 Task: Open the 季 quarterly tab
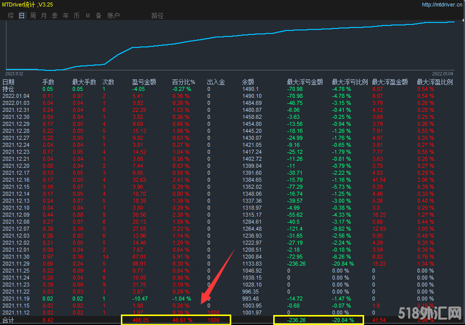55,15
